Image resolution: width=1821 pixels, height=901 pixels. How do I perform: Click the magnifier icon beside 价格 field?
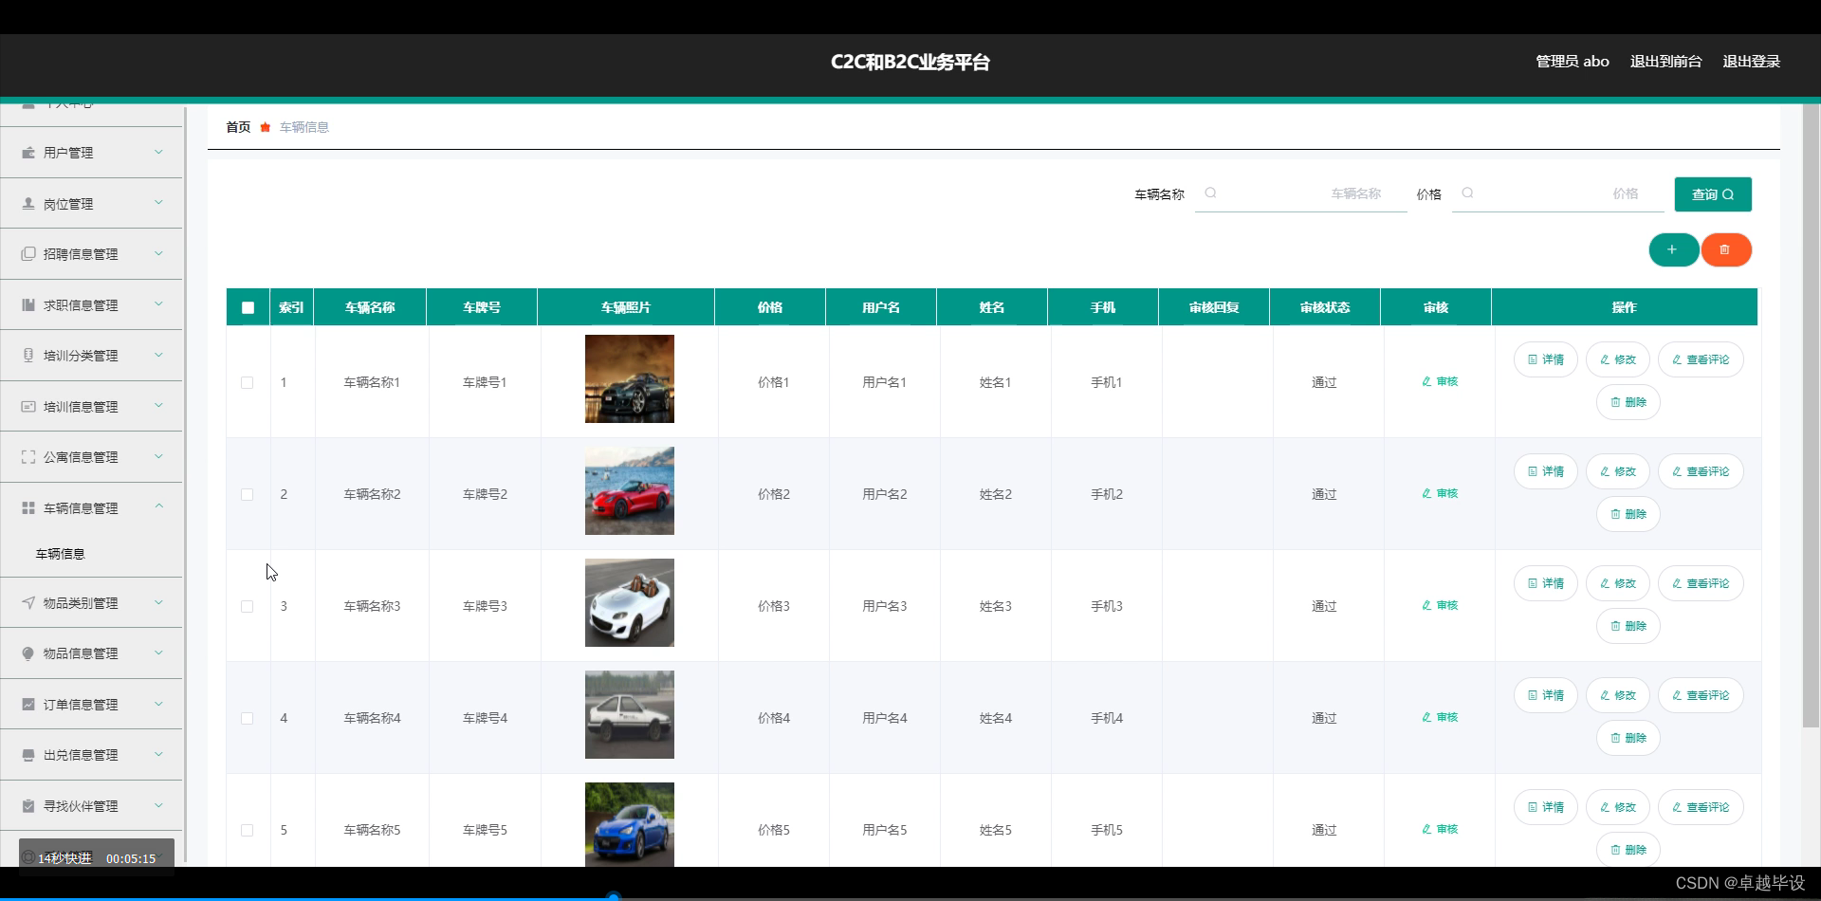1467,193
